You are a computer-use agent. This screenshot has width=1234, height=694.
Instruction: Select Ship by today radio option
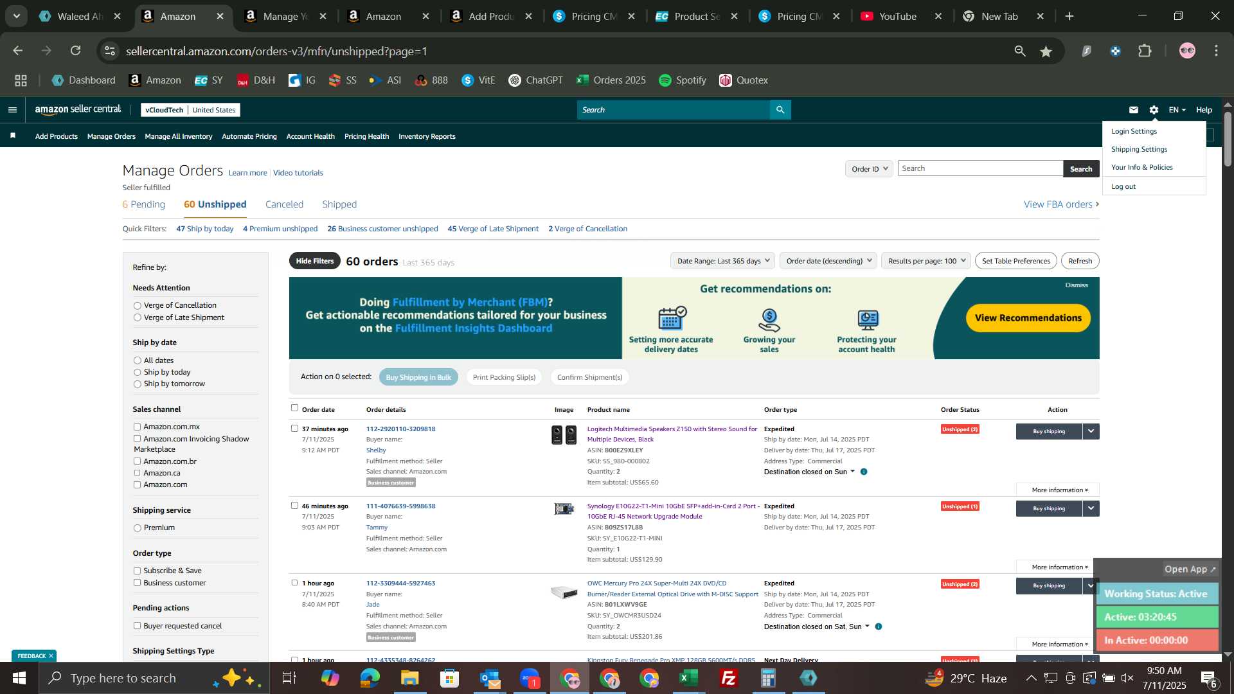pos(137,373)
